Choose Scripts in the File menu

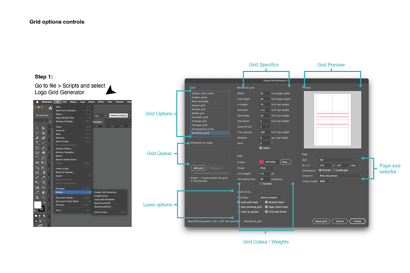pos(73,192)
